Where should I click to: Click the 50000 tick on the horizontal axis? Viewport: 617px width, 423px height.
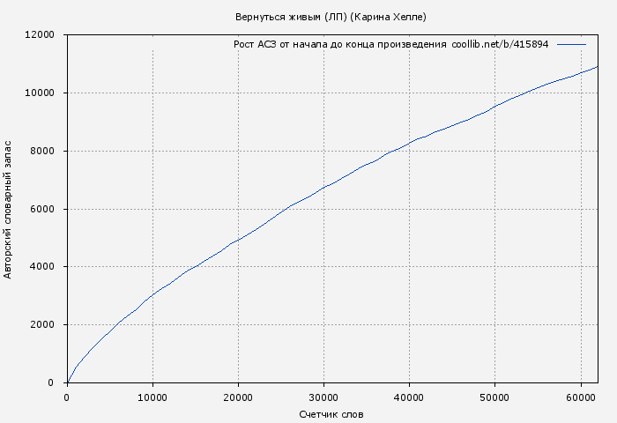(x=494, y=397)
